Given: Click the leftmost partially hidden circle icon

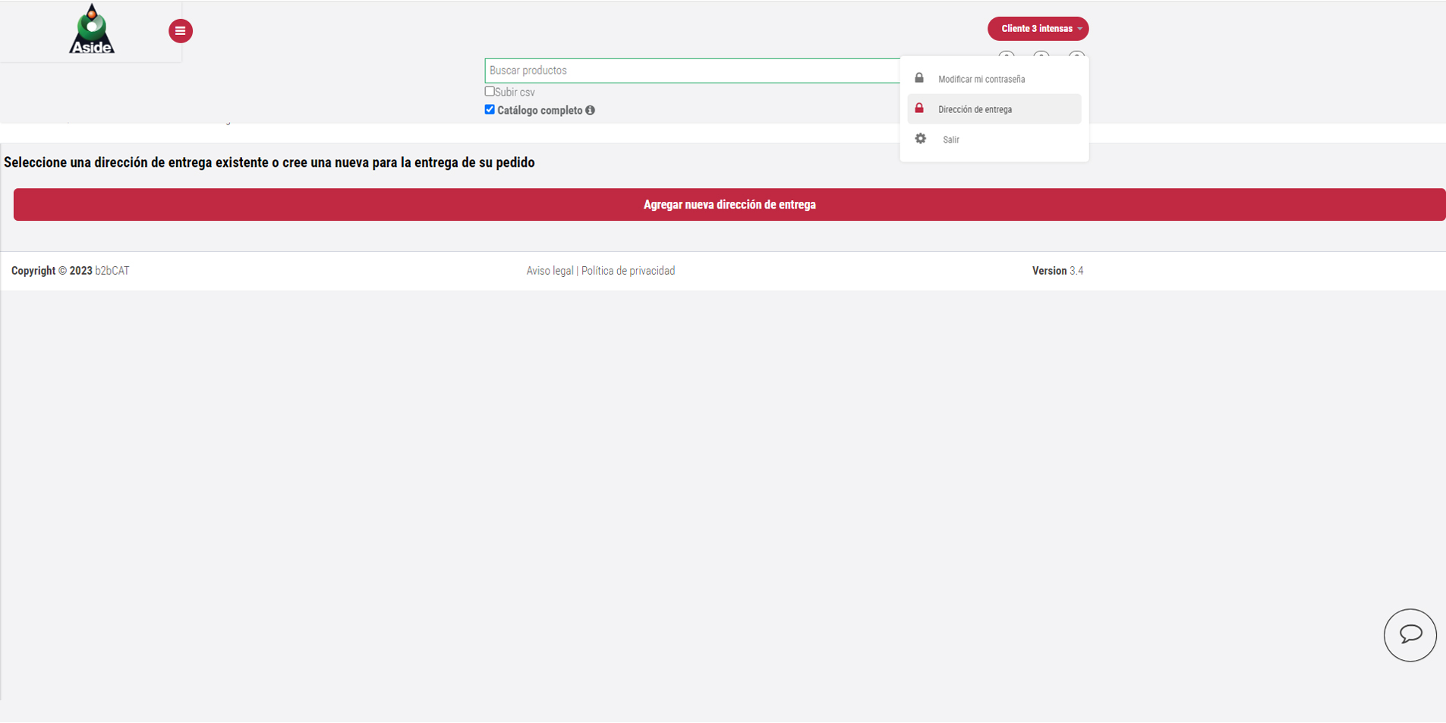Looking at the screenshot, I should click(x=1006, y=55).
